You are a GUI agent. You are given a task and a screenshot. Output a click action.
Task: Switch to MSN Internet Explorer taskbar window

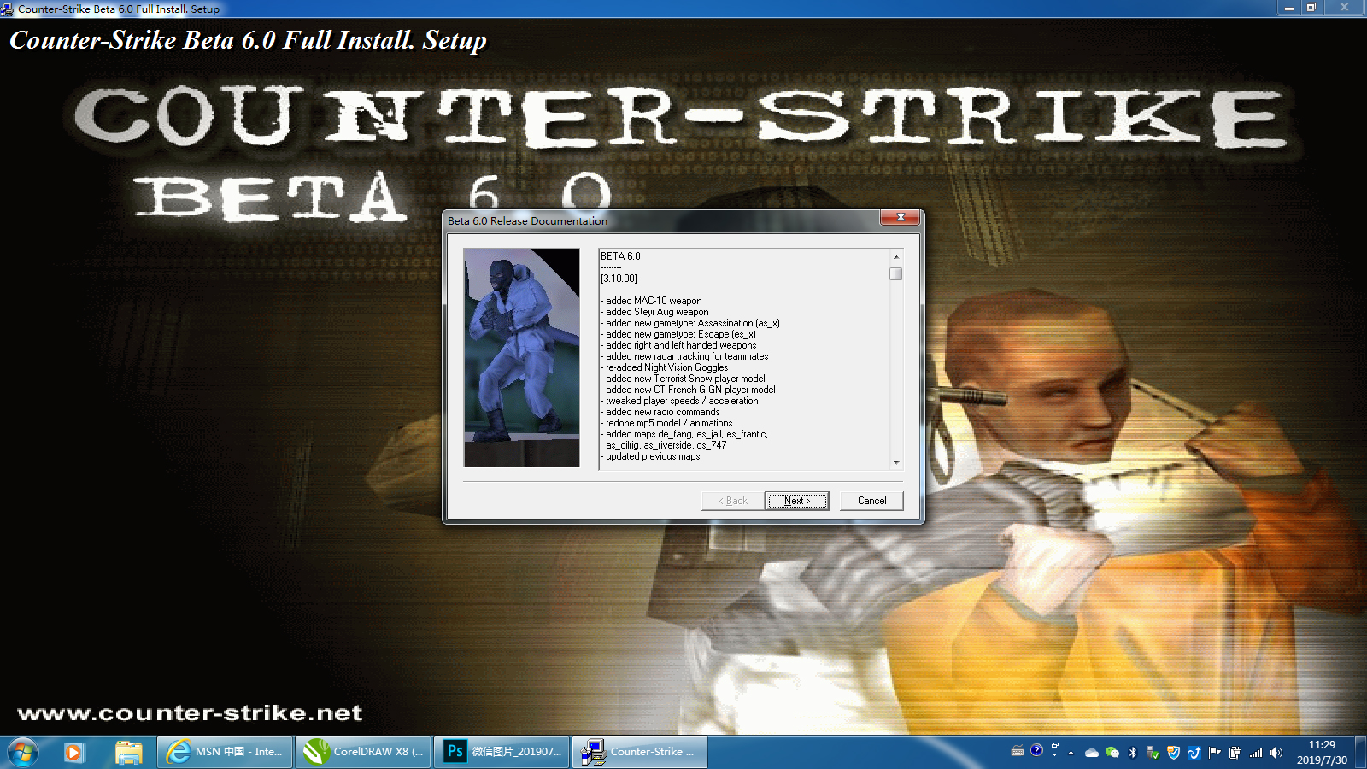pos(225,752)
